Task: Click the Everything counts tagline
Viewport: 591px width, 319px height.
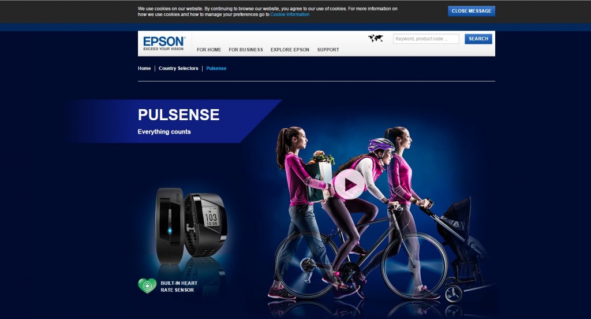Action: pos(164,132)
